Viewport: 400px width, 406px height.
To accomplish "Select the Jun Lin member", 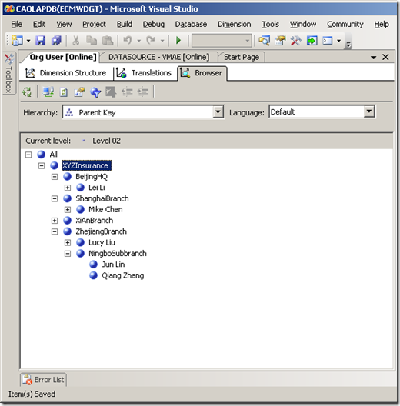I will (x=113, y=265).
